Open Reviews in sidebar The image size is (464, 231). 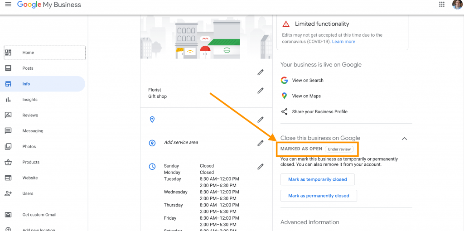(43, 115)
